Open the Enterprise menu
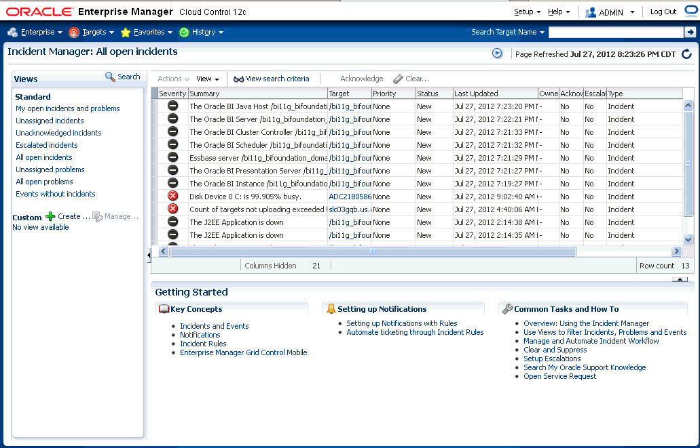 [x=41, y=32]
